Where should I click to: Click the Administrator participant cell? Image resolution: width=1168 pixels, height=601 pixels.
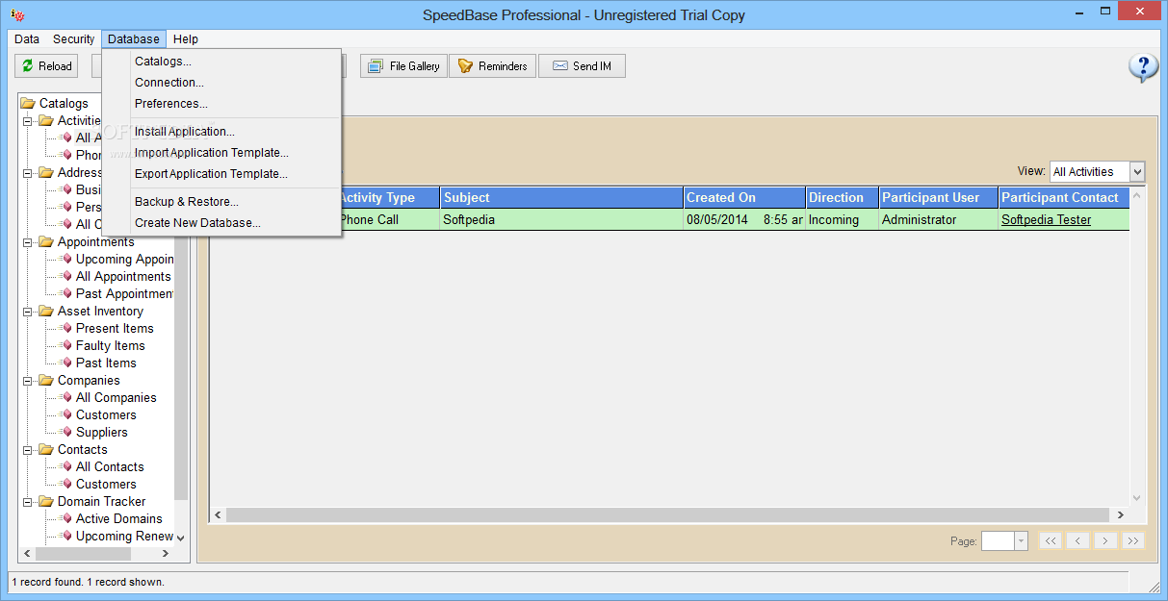coord(938,219)
